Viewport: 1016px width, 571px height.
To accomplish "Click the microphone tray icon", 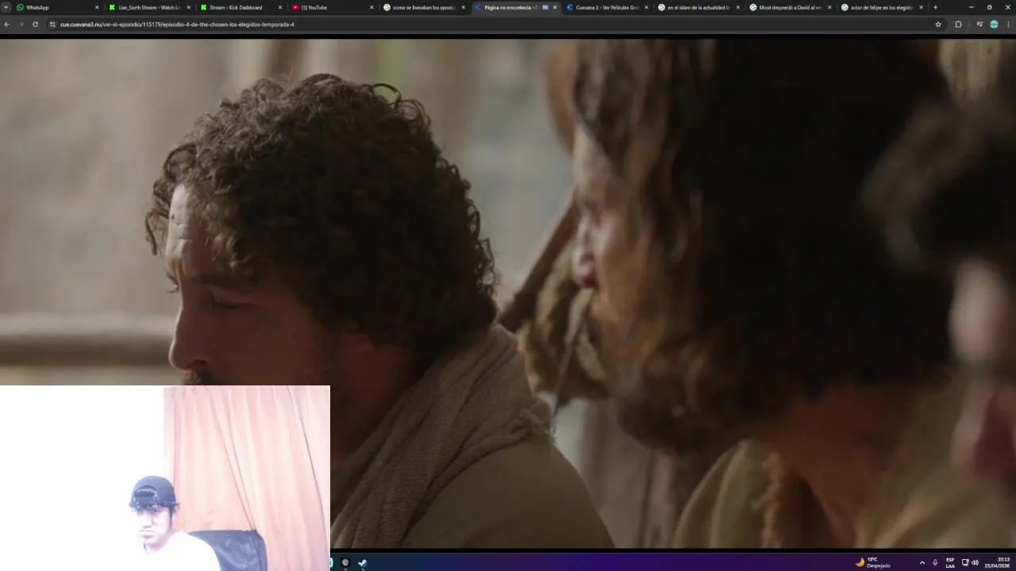I will point(935,562).
